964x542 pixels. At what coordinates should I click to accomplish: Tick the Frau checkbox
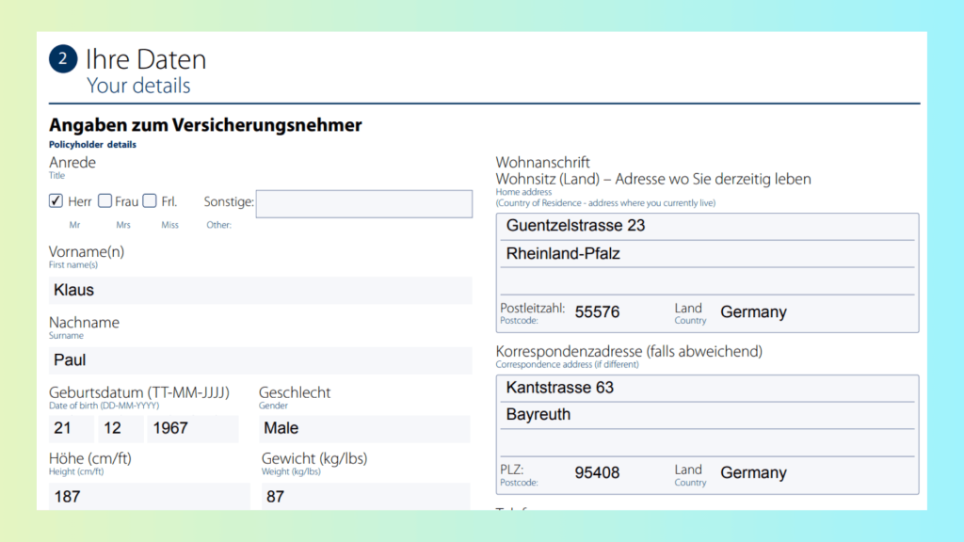tap(105, 200)
